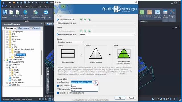Close the vertical SpatialManager floating bar
The width and height of the screenshot is (182, 102).
click(48, 69)
